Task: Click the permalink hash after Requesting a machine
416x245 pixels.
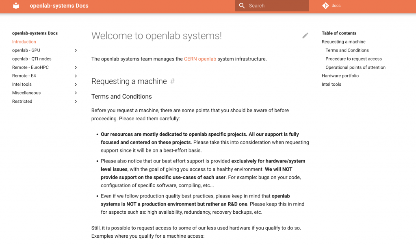Action: click(x=172, y=81)
